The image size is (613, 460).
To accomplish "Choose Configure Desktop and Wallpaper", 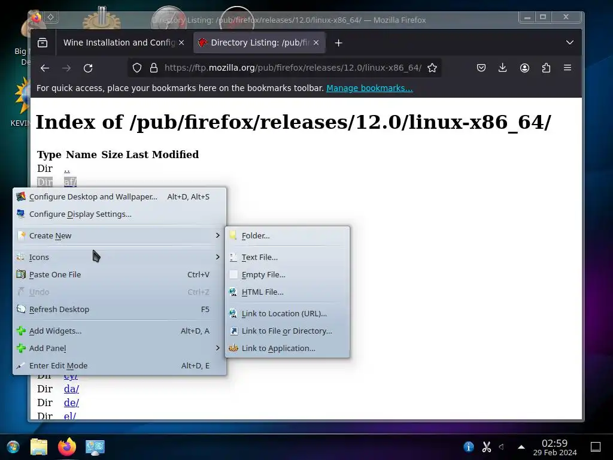I will click(x=120, y=196).
